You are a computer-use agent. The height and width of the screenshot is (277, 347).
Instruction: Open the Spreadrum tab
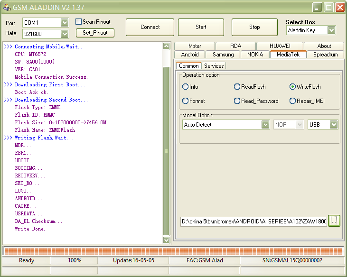[x=326, y=55]
